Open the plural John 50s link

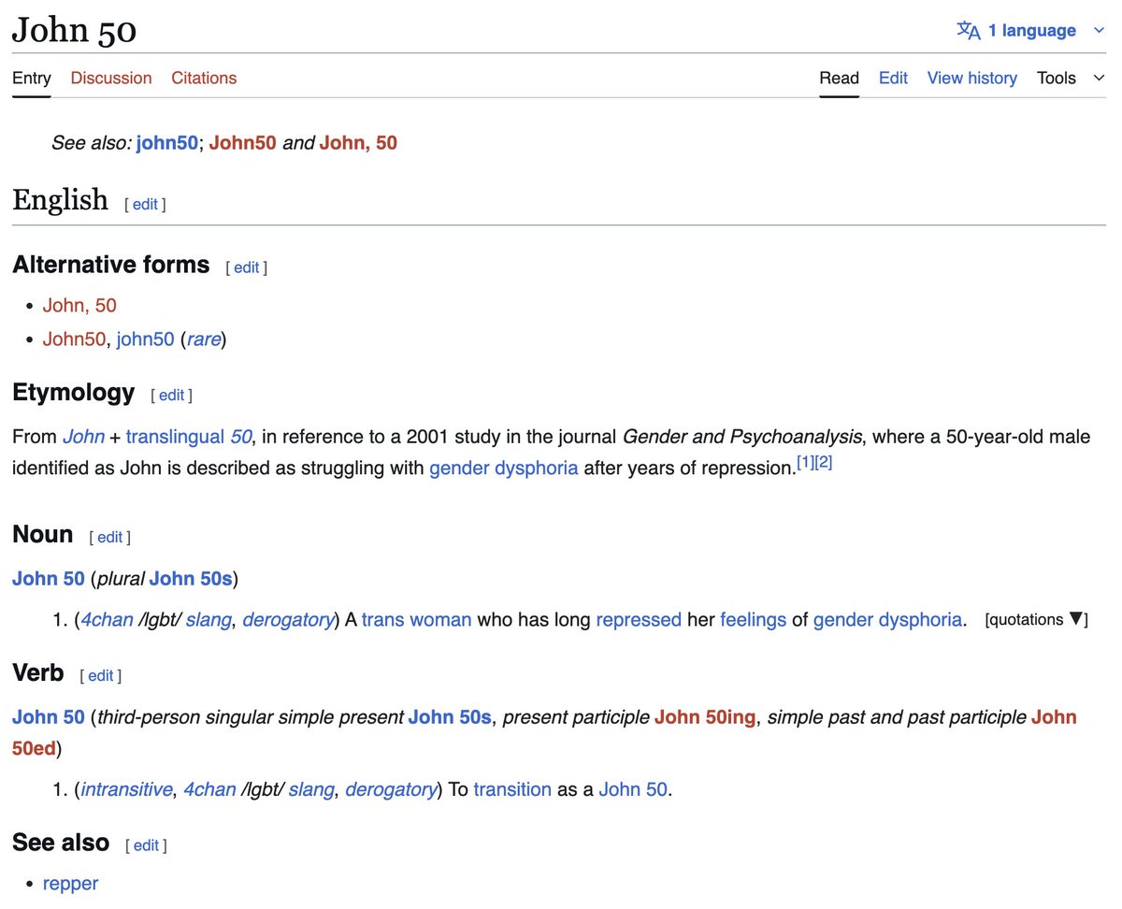(191, 579)
